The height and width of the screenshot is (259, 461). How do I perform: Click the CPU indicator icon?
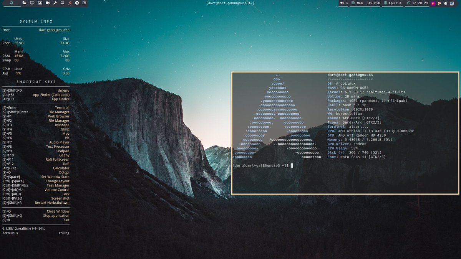point(385,3)
